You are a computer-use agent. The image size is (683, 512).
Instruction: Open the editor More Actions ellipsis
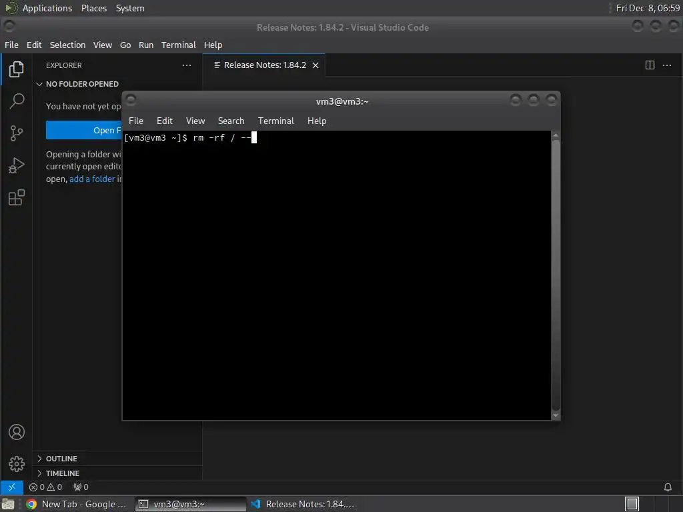667,65
